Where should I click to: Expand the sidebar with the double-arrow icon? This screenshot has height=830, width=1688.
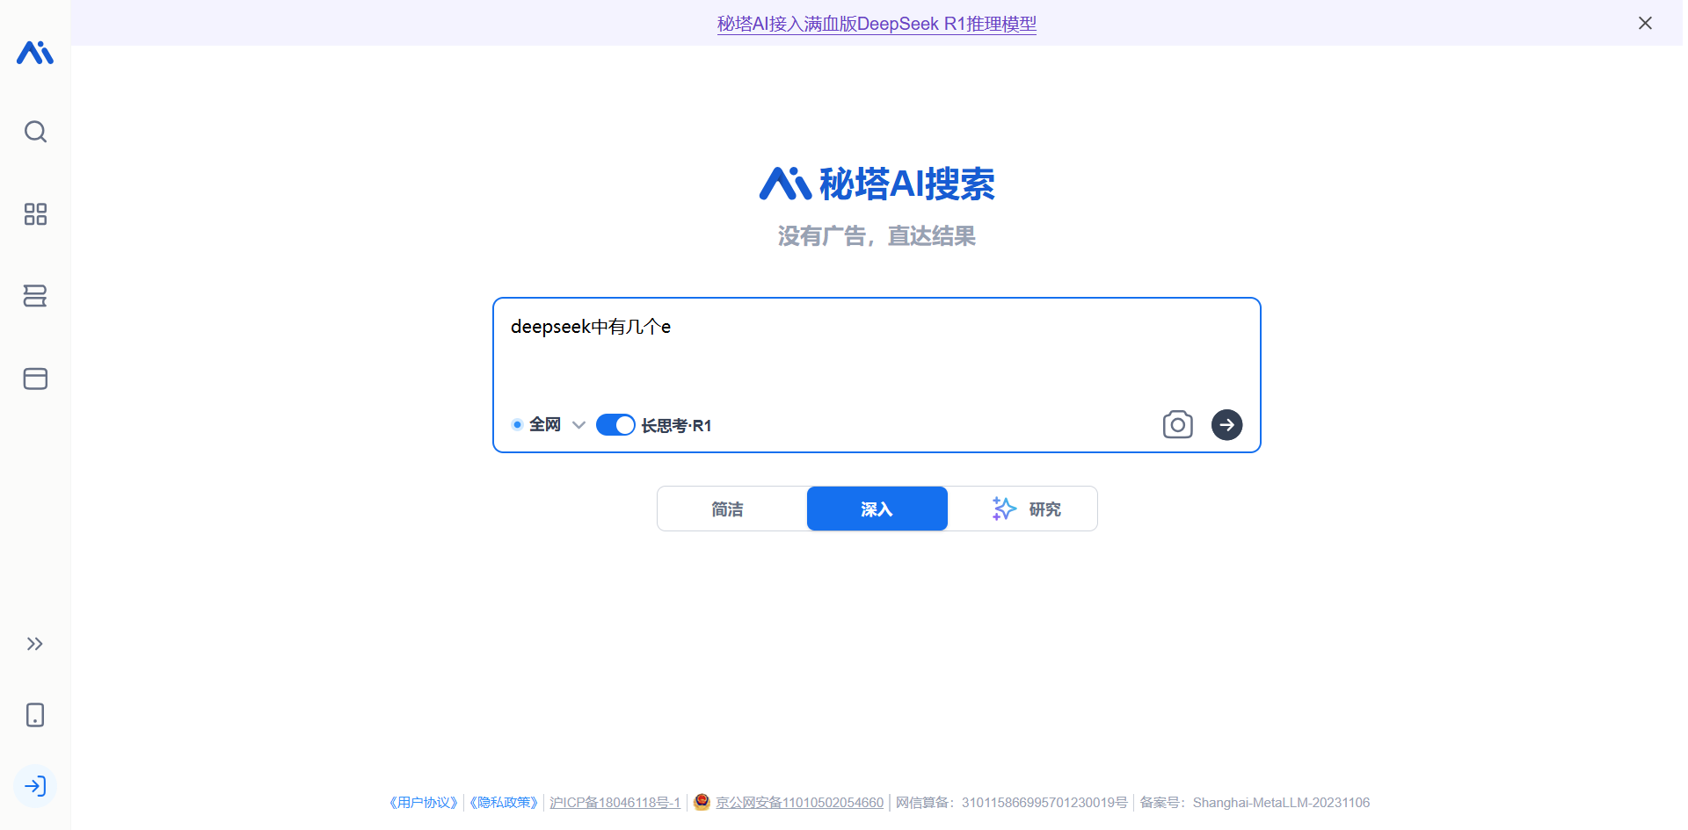tap(35, 644)
